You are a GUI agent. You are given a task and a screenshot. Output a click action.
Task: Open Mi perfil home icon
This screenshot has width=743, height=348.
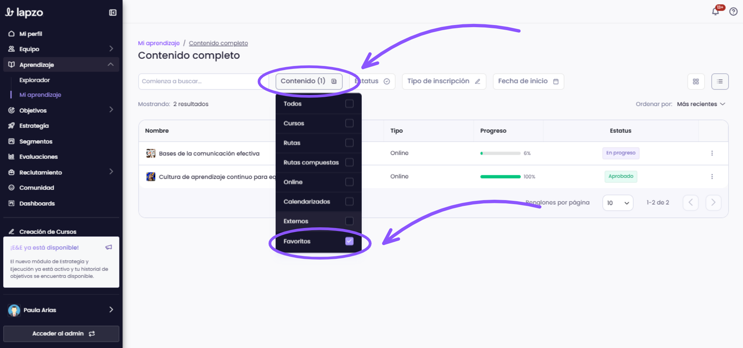point(11,34)
